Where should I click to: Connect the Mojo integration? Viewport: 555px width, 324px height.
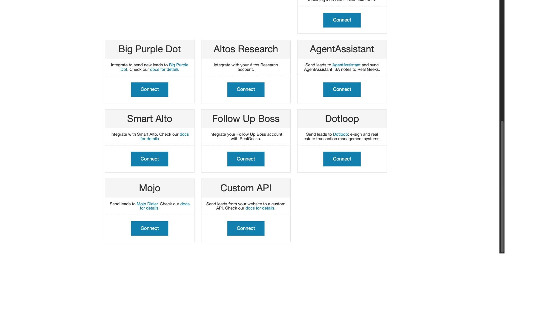click(149, 228)
